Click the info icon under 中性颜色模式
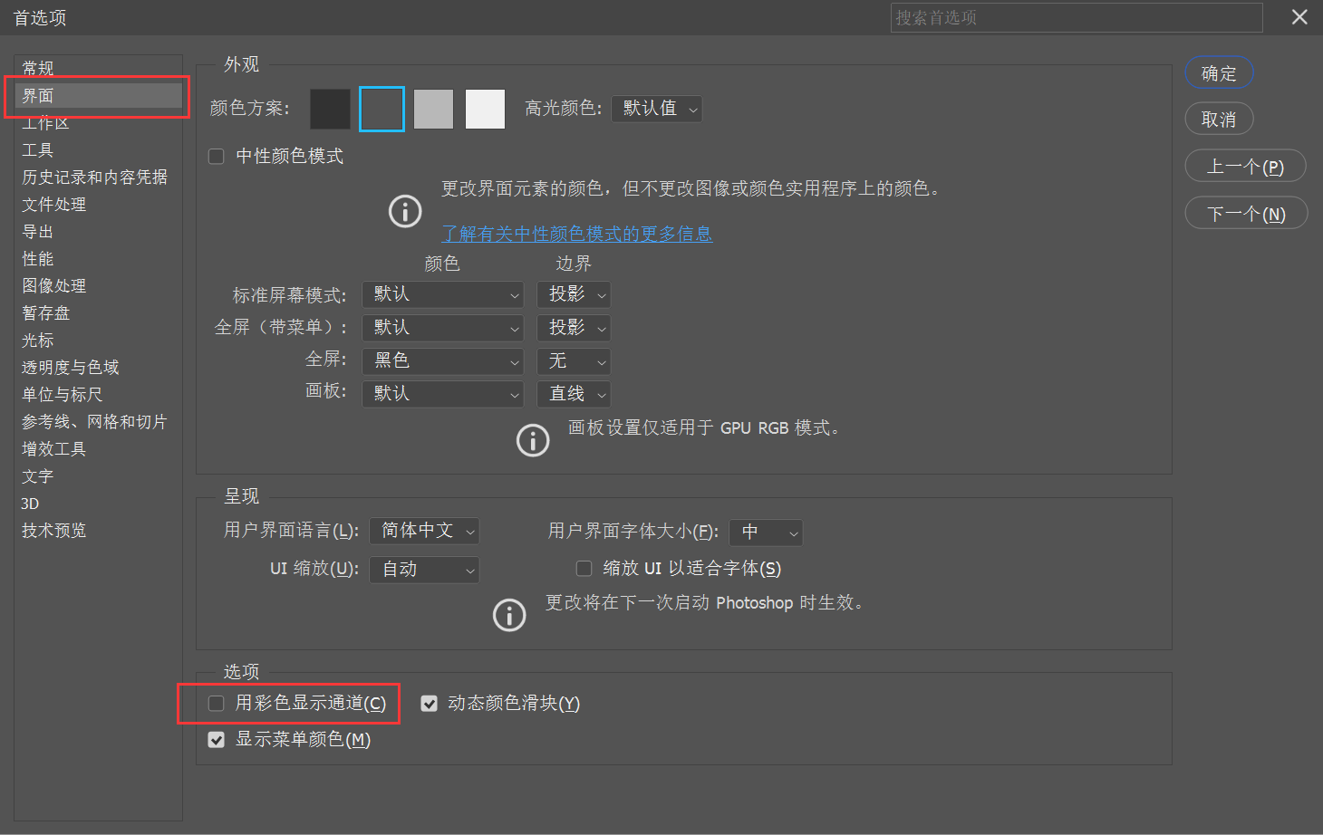This screenshot has height=835, width=1323. (405, 211)
